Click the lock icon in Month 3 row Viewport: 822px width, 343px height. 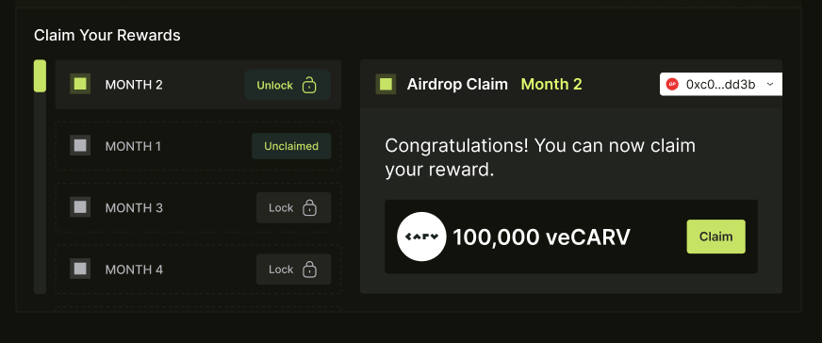tap(309, 208)
